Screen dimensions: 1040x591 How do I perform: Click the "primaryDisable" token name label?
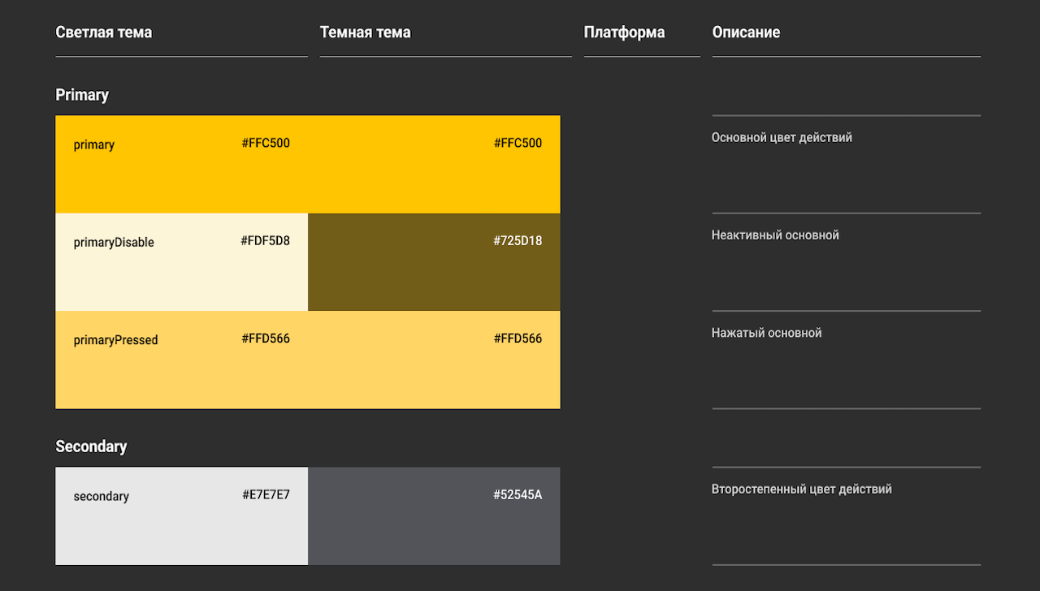[114, 243]
